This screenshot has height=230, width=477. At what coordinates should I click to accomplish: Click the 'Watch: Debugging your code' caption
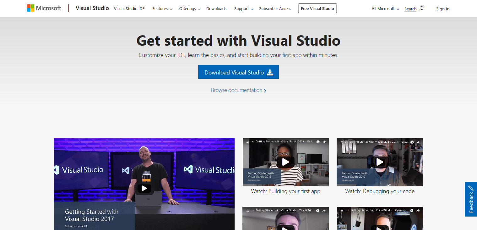(380, 191)
